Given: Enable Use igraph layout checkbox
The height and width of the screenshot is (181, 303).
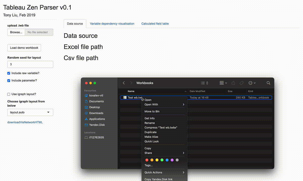Looking at the screenshot, I should point(9,94).
